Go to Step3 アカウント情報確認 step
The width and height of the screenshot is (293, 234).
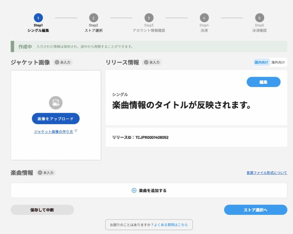point(149,18)
